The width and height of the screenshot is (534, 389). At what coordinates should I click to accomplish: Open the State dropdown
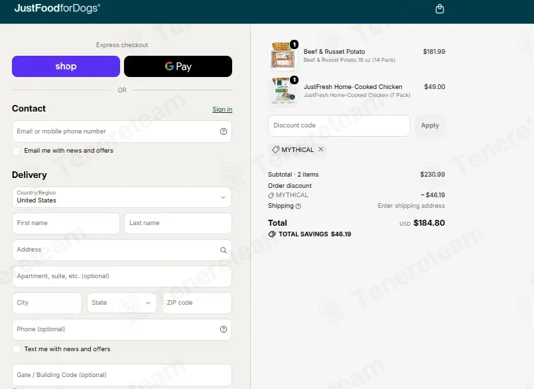coord(122,303)
